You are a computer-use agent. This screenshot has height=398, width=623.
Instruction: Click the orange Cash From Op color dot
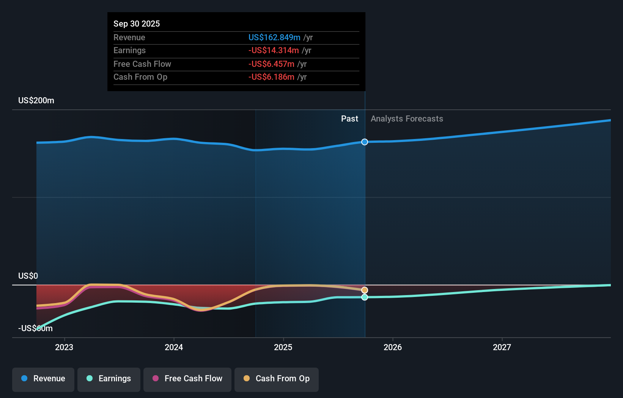pyautogui.click(x=246, y=379)
